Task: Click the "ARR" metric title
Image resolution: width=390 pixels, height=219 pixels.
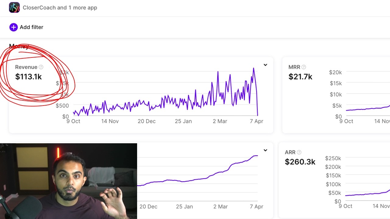Action: point(290,152)
